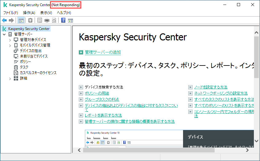
Task: Open the ポリシーの用途 link
Action: point(97,93)
